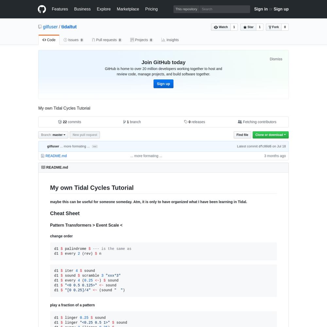Click the Watch count of 1
This screenshot has height=327, width=327.
[x=234, y=27]
